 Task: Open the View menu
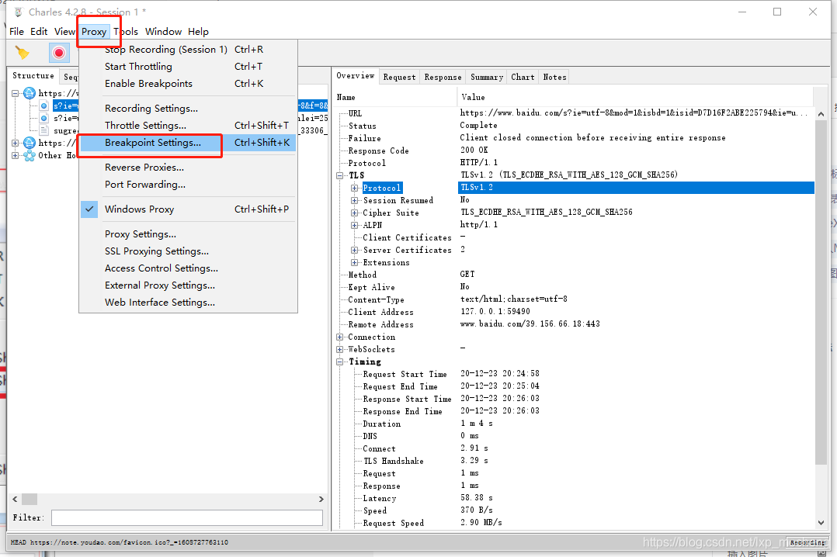coord(64,32)
